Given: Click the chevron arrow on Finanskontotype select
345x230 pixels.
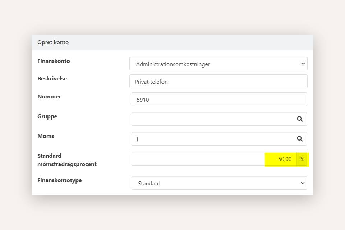Looking at the screenshot, I should point(302,183).
